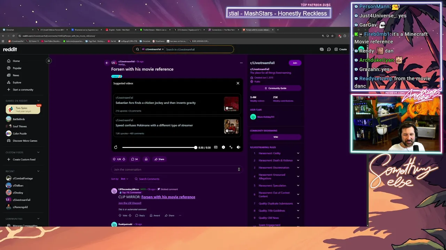
Task: Downvote the Forsen post
Action: click(x=123, y=159)
